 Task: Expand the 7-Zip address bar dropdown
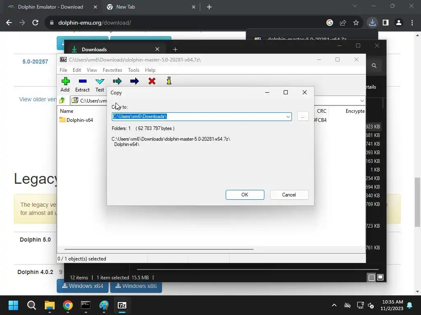pos(362,101)
